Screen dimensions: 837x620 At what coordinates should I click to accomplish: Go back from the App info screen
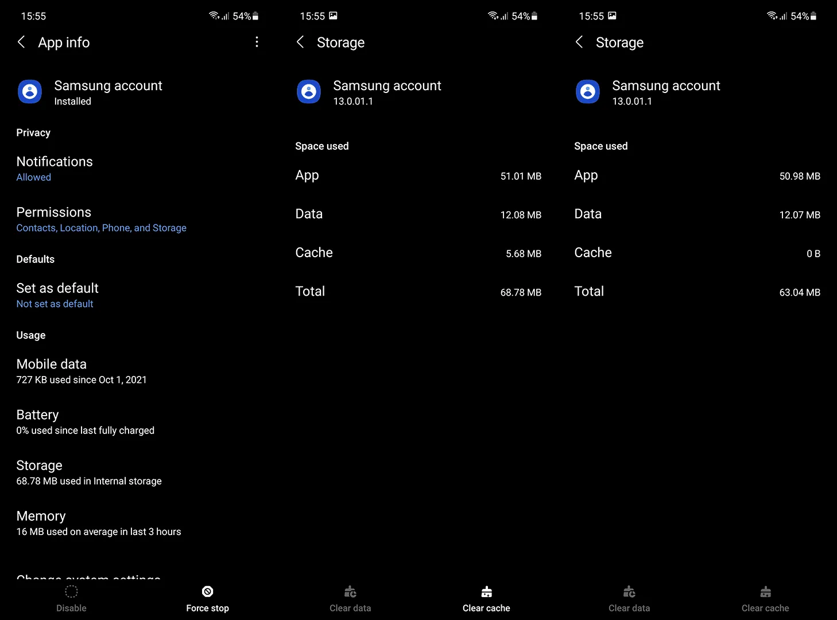pos(21,42)
